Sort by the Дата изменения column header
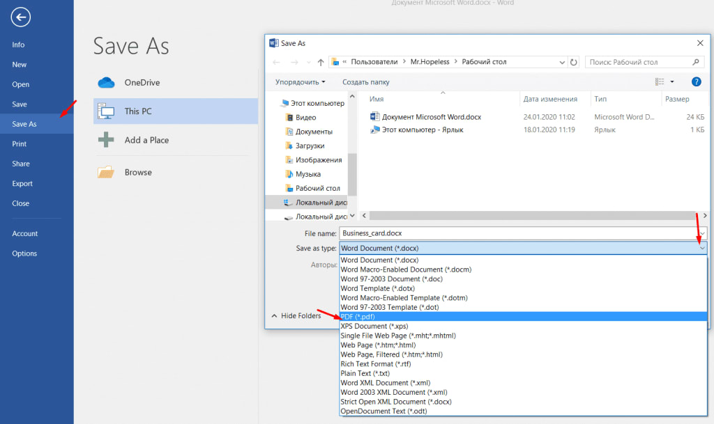The height and width of the screenshot is (424, 714). (x=550, y=99)
